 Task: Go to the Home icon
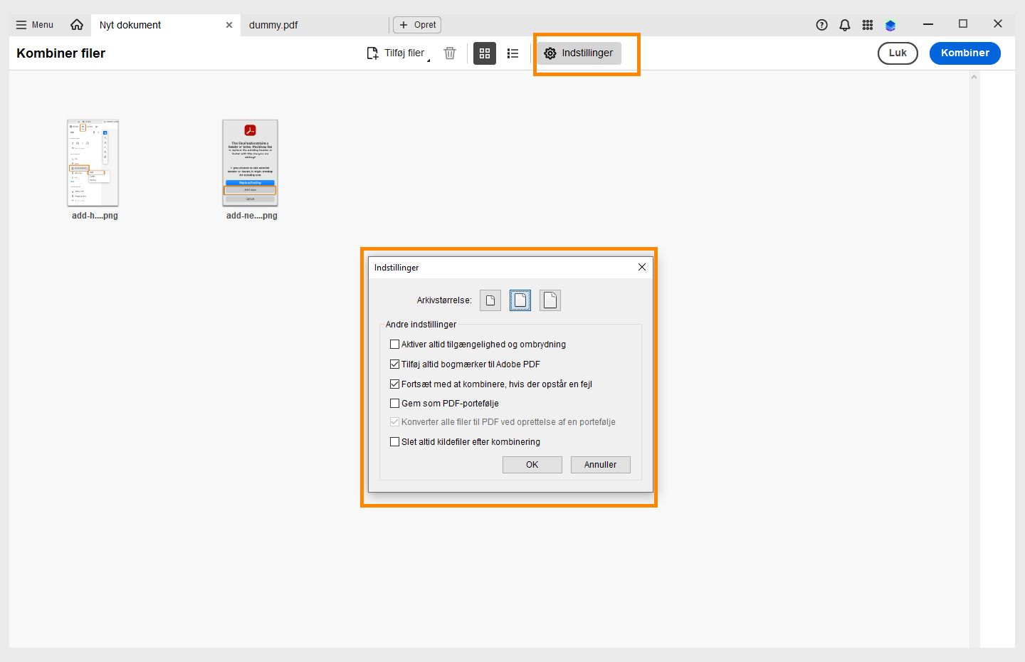[77, 25]
